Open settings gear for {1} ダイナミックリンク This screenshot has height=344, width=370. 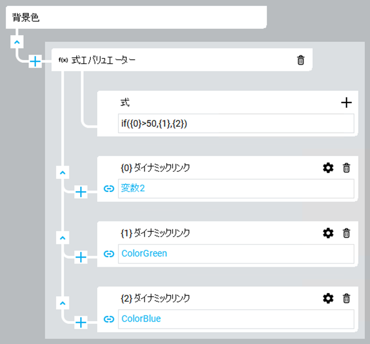point(328,233)
